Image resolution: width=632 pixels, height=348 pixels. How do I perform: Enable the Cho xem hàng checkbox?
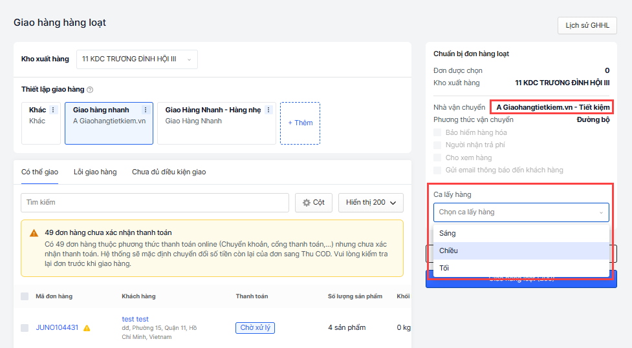point(437,158)
